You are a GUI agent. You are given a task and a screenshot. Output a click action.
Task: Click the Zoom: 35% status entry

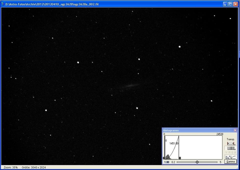point(10,167)
